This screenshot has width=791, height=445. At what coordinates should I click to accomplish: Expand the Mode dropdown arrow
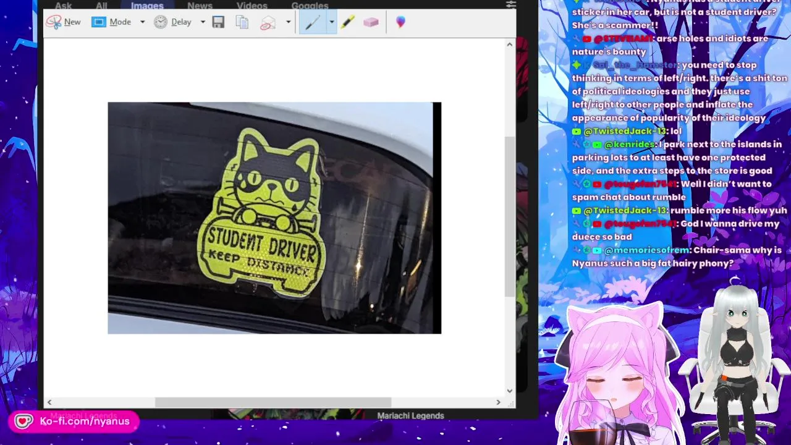(142, 22)
